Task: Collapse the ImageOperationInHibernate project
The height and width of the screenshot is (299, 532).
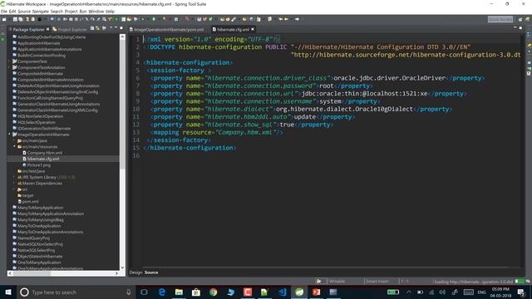Action: [x=9, y=135]
